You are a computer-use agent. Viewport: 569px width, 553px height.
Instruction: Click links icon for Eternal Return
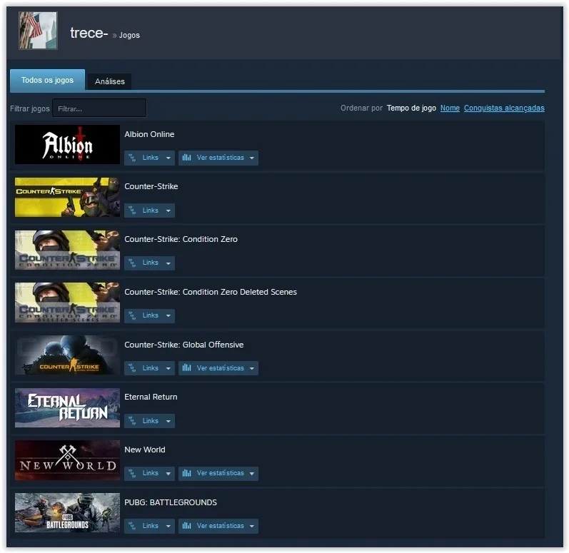pyautogui.click(x=133, y=421)
